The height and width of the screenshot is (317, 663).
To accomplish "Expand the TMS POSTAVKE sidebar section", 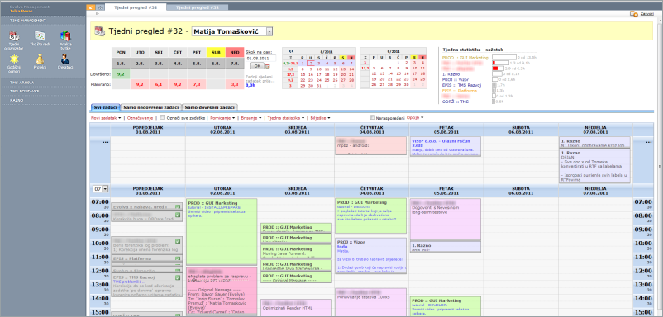I will tap(42, 91).
